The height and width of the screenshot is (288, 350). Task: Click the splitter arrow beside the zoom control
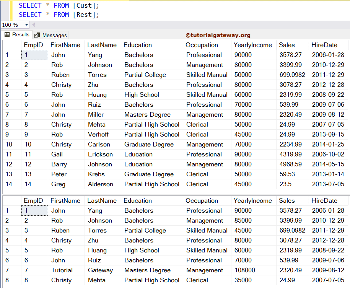click(33, 24)
